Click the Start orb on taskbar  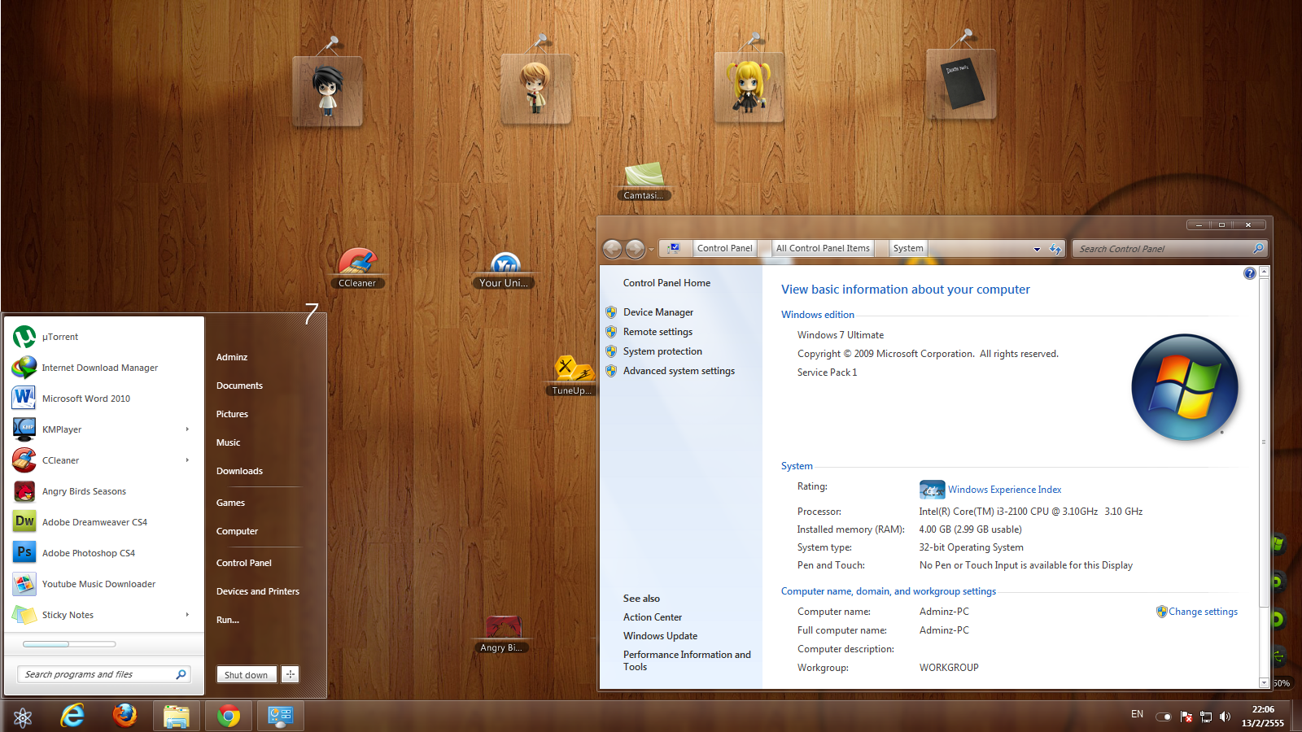[x=23, y=717]
